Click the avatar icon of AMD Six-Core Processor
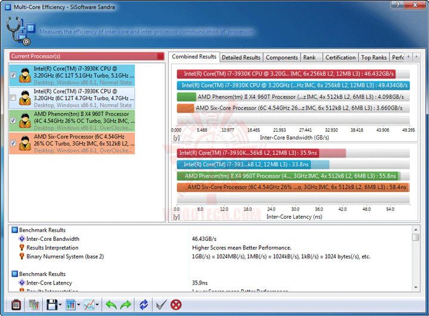The image size is (429, 316). (25, 144)
